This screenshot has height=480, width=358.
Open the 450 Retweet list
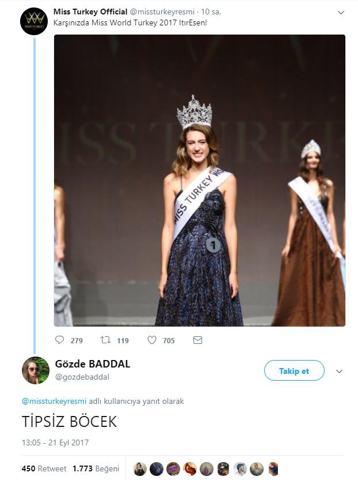click(44, 468)
